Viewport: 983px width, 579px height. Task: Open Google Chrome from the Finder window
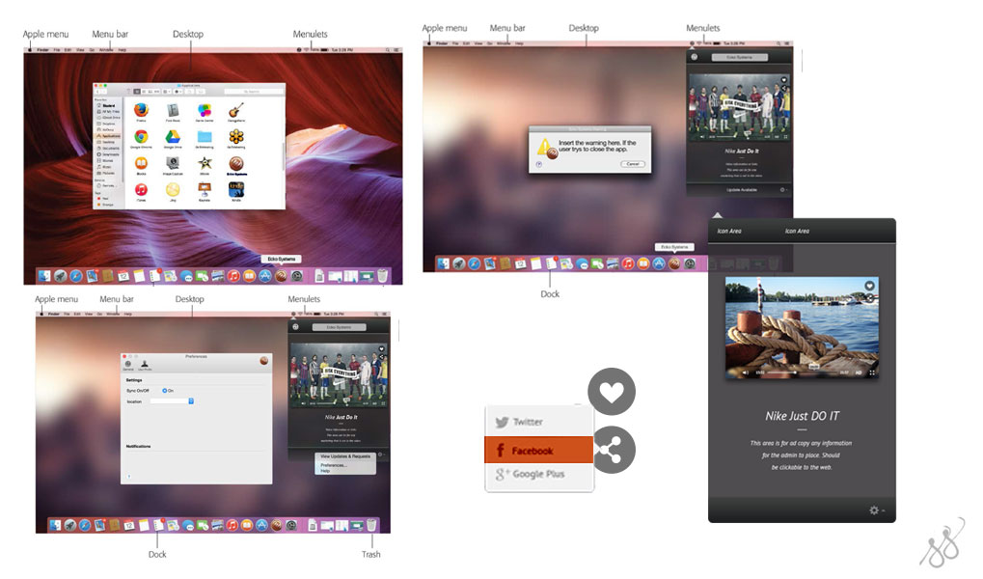(141, 138)
